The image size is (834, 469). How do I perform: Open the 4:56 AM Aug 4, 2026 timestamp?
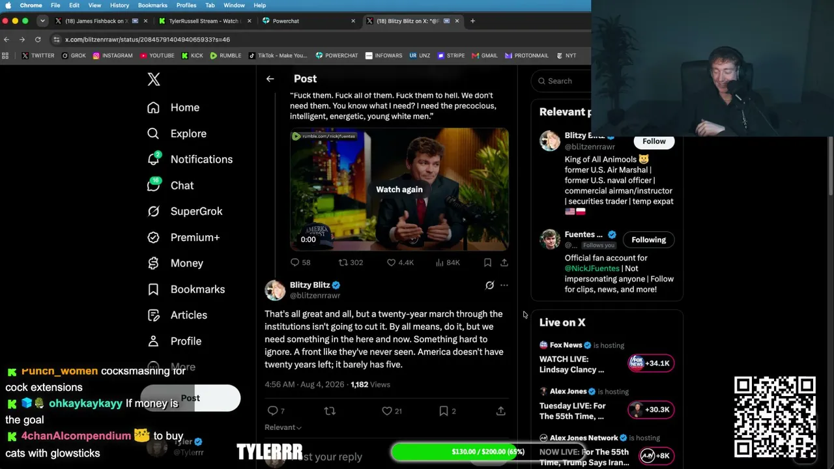pos(304,384)
